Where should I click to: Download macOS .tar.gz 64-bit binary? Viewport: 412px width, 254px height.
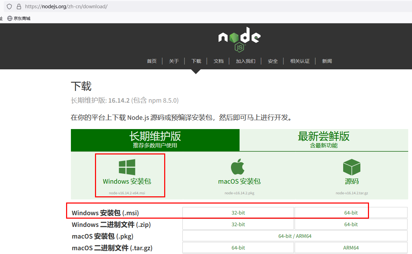[238, 248]
